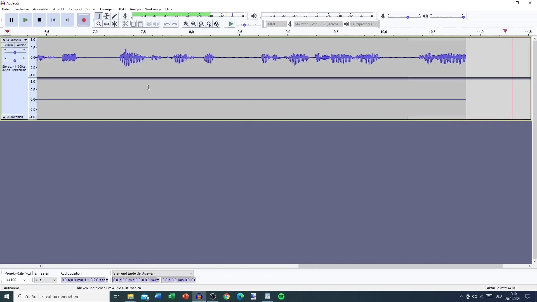This screenshot has height=302, width=537.
Task: Click the Redo arrow
Action: 175,24
